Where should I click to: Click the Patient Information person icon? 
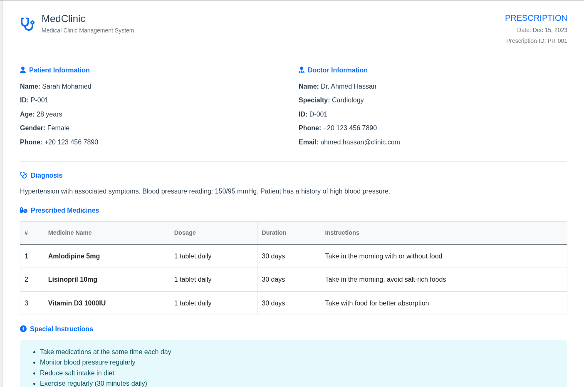coord(23,70)
